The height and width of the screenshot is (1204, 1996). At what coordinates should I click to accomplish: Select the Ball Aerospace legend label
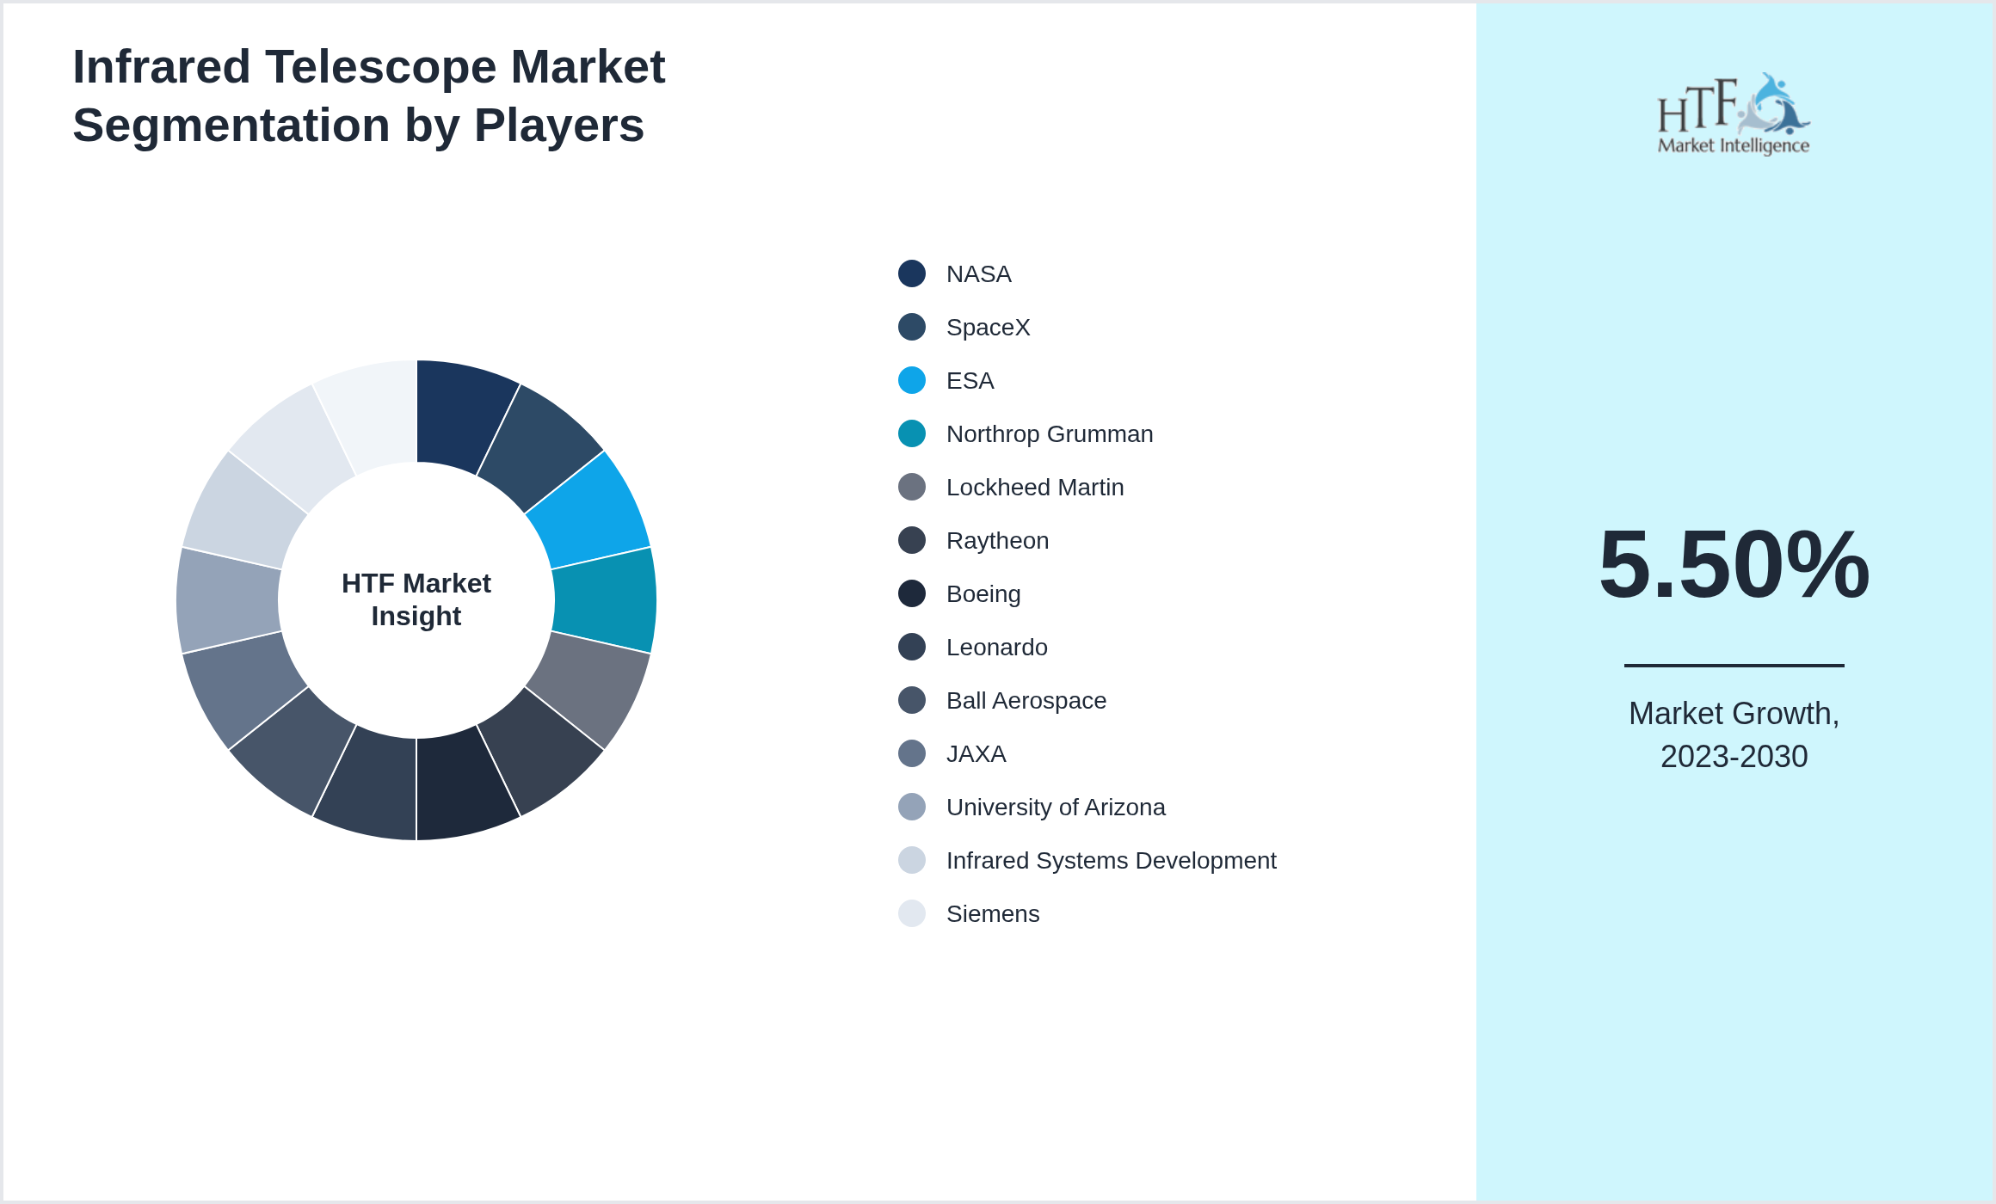pos(1026,701)
